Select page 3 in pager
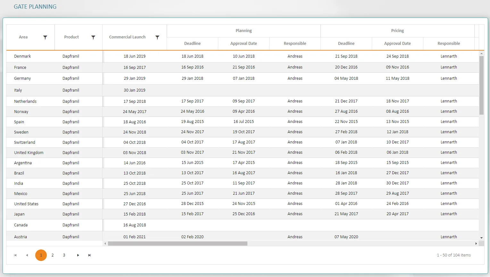The image size is (490, 277). coord(64,255)
